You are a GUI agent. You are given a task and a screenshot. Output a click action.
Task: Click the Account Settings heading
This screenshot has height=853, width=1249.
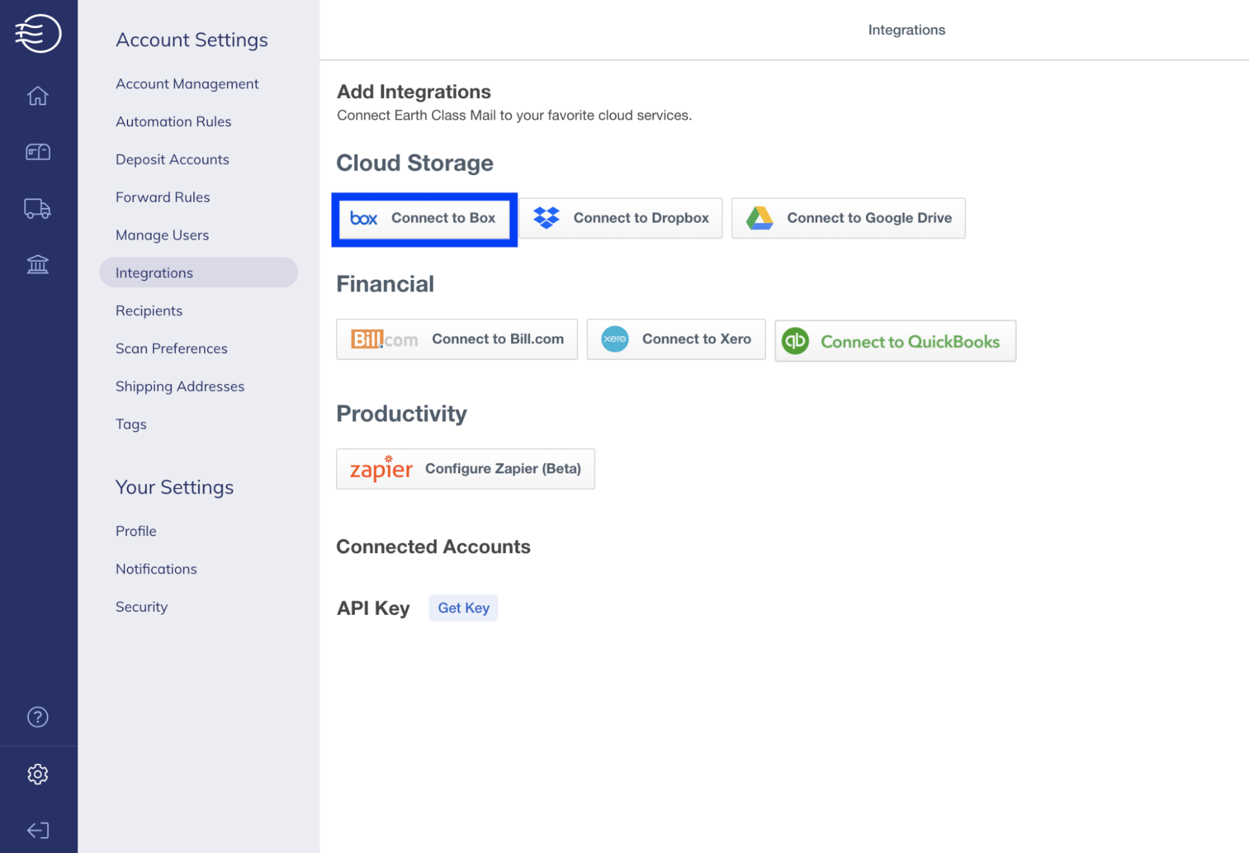click(x=192, y=39)
